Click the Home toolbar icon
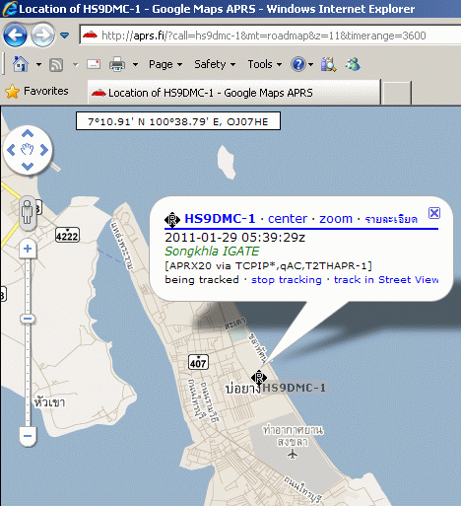 click(21, 64)
